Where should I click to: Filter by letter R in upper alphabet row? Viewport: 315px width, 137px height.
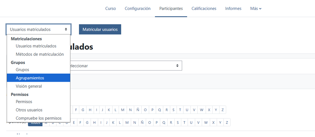(x=167, y=110)
